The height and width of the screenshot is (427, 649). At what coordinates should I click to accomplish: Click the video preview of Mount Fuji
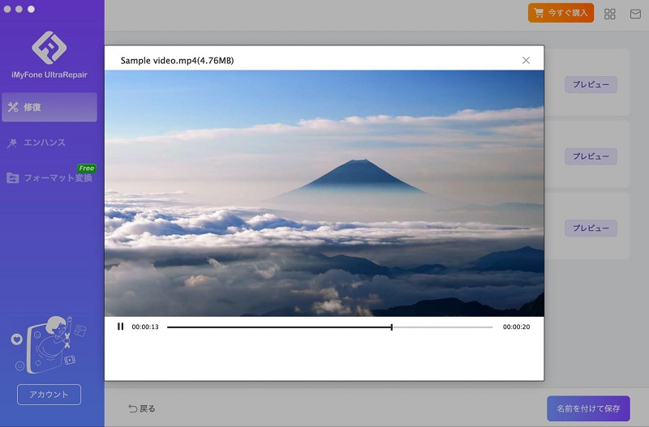tap(324, 193)
